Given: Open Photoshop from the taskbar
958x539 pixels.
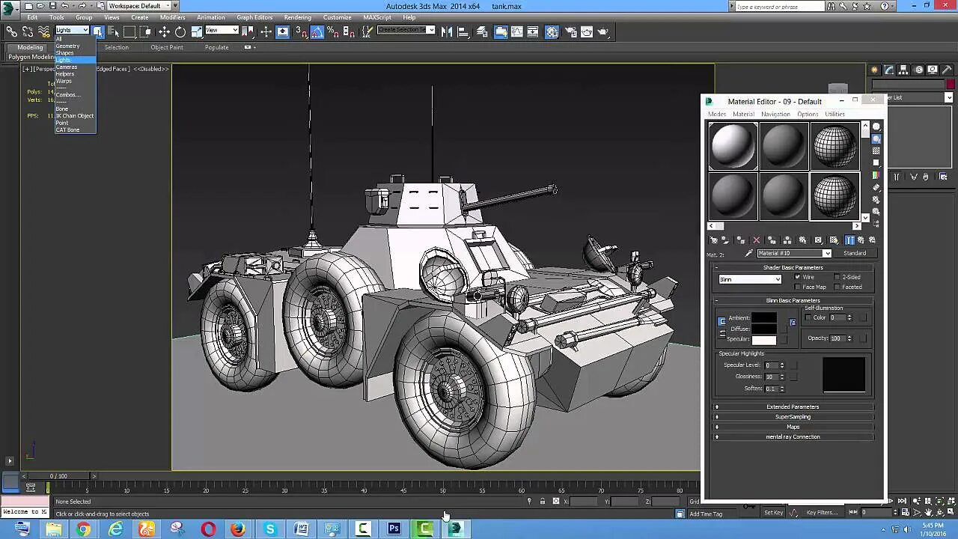Looking at the screenshot, I should (x=394, y=529).
